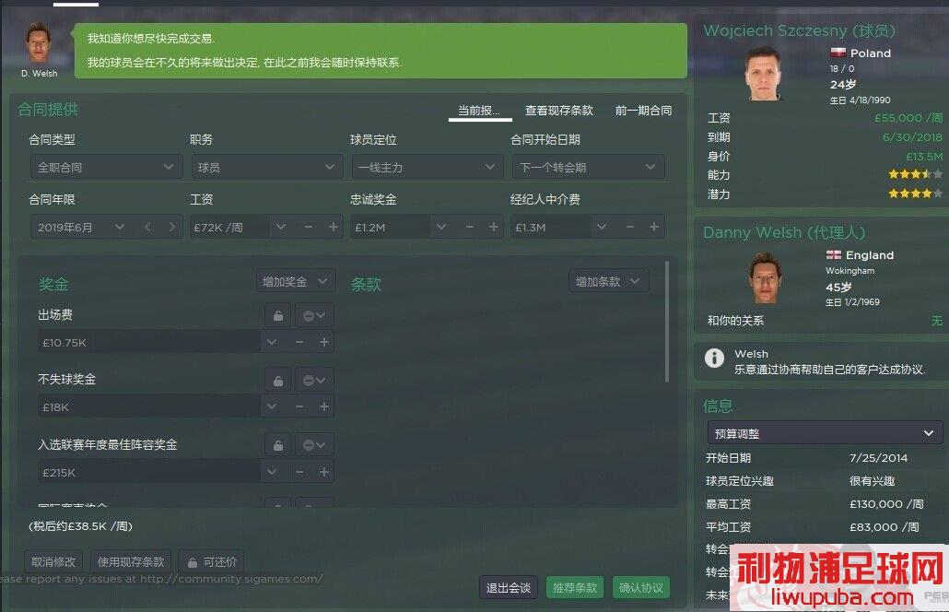Decrease 出场费 amount with minus icon
This screenshot has height=612, width=949.
299,342
